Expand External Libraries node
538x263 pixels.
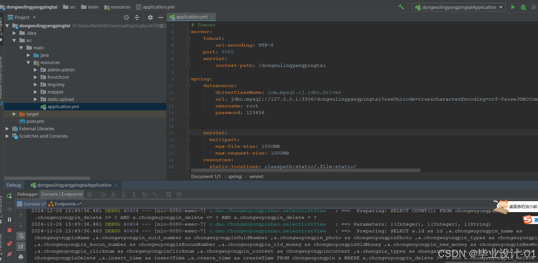7,129
